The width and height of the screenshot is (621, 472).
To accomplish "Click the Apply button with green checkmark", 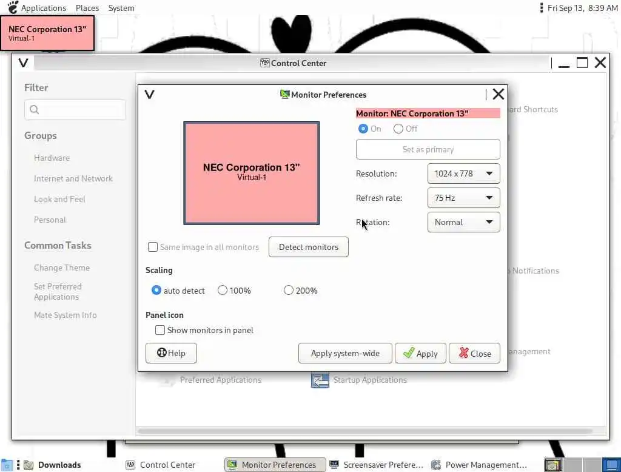I will (x=420, y=353).
